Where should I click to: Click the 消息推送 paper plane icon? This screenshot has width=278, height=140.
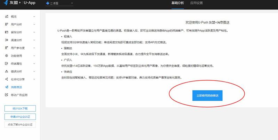(x=7, y=87)
